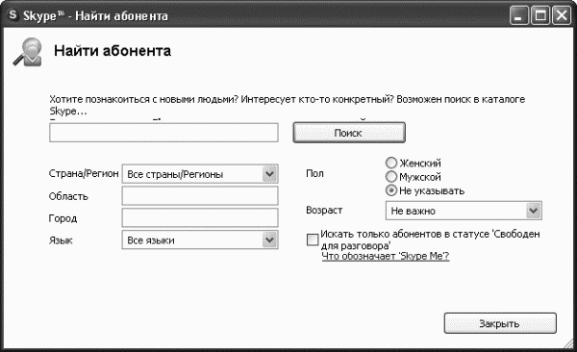Click the 'Пол' label
This screenshot has width=577, height=352.
tap(315, 173)
